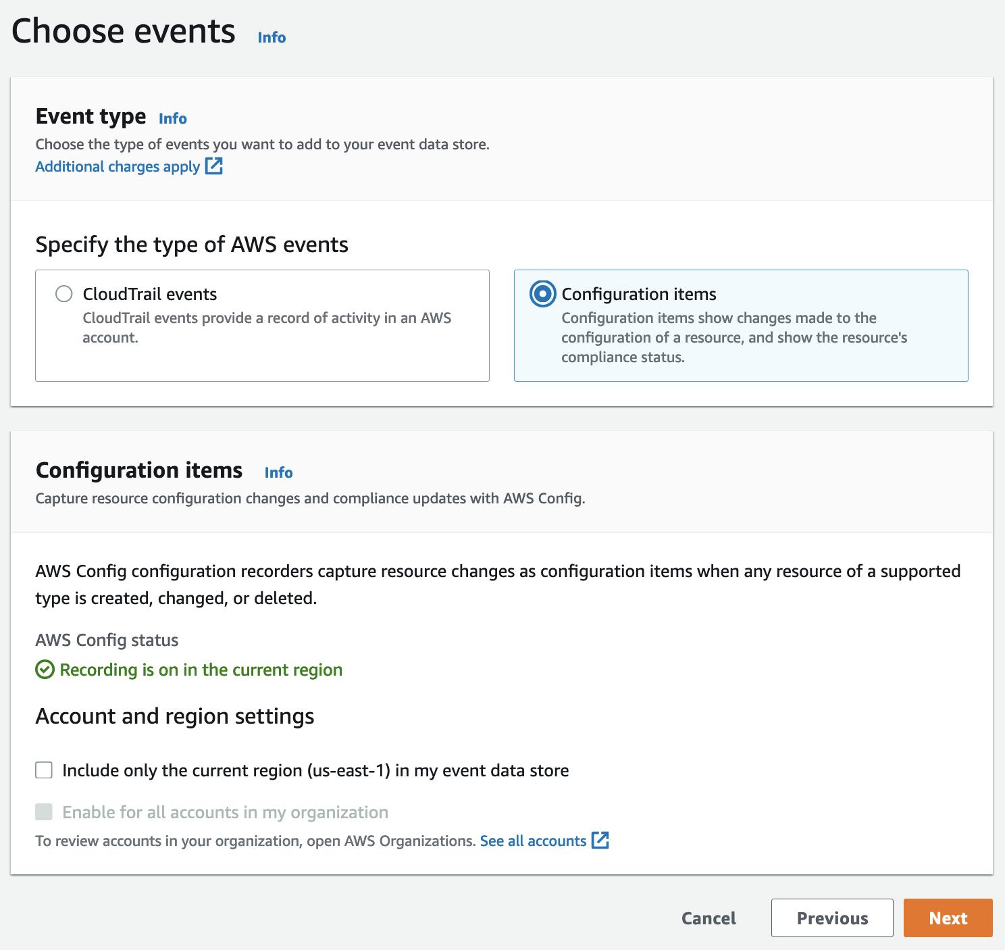Click the Account and region settings heading
Screen dimensions: 1005x950
pyautogui.click(x=175, y=716)
